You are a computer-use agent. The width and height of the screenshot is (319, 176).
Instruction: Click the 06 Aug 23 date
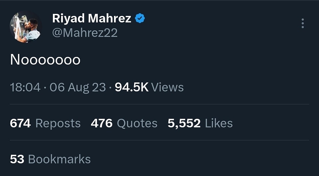click(x=78, y=88)
